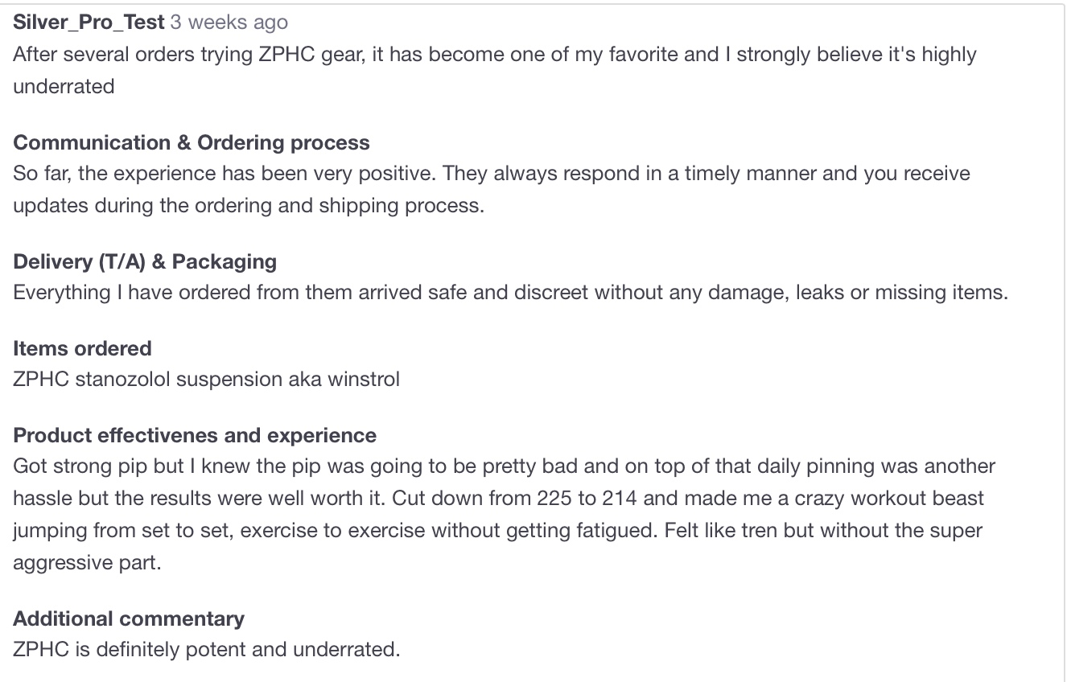Click the standalone word "underrated" ending the intro
Image resolution: width=1067 pixels, height=682 pixels.
click(x=64, y=86)
